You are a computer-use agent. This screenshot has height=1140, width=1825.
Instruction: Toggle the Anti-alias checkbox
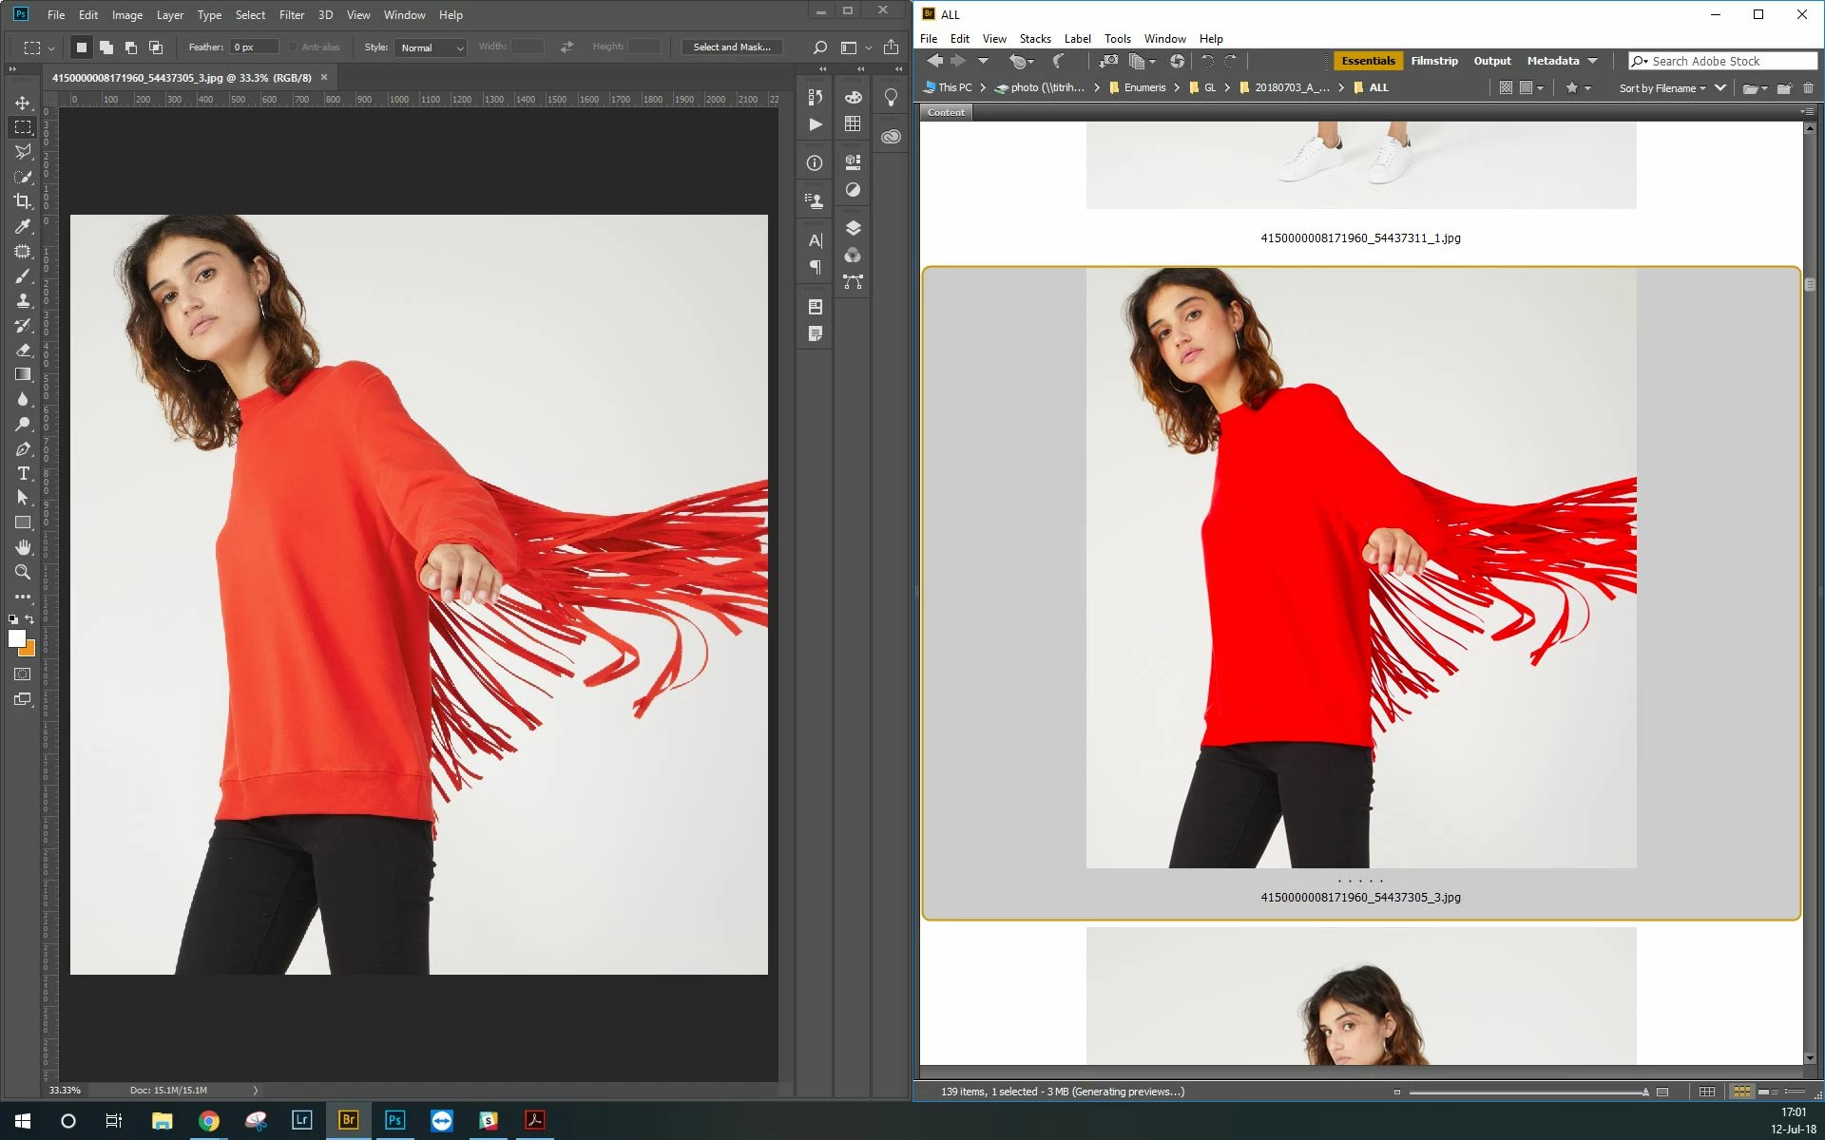294,47
